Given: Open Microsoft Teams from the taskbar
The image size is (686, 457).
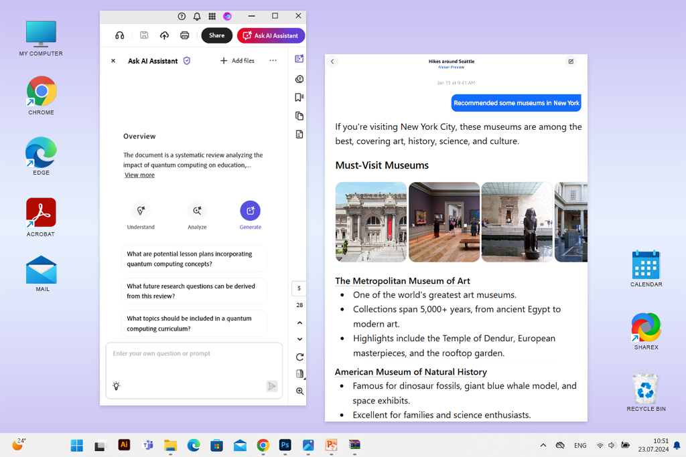Looking at the screenshot, I should (148, 445).
